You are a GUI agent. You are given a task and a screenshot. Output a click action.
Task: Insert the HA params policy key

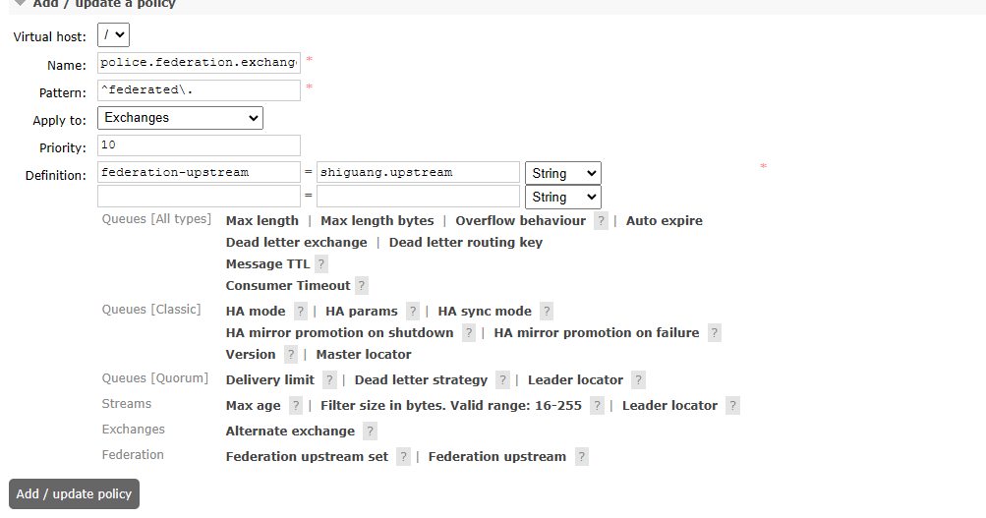pyautogui.click(x=362, y=312)
